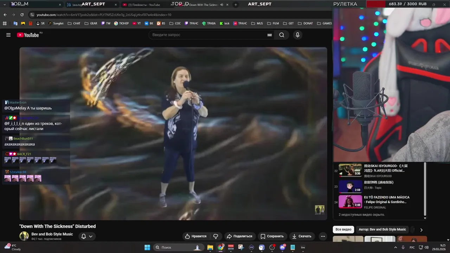
Task: Click the taskbar Поиск search box
Action: coord(178,247)
